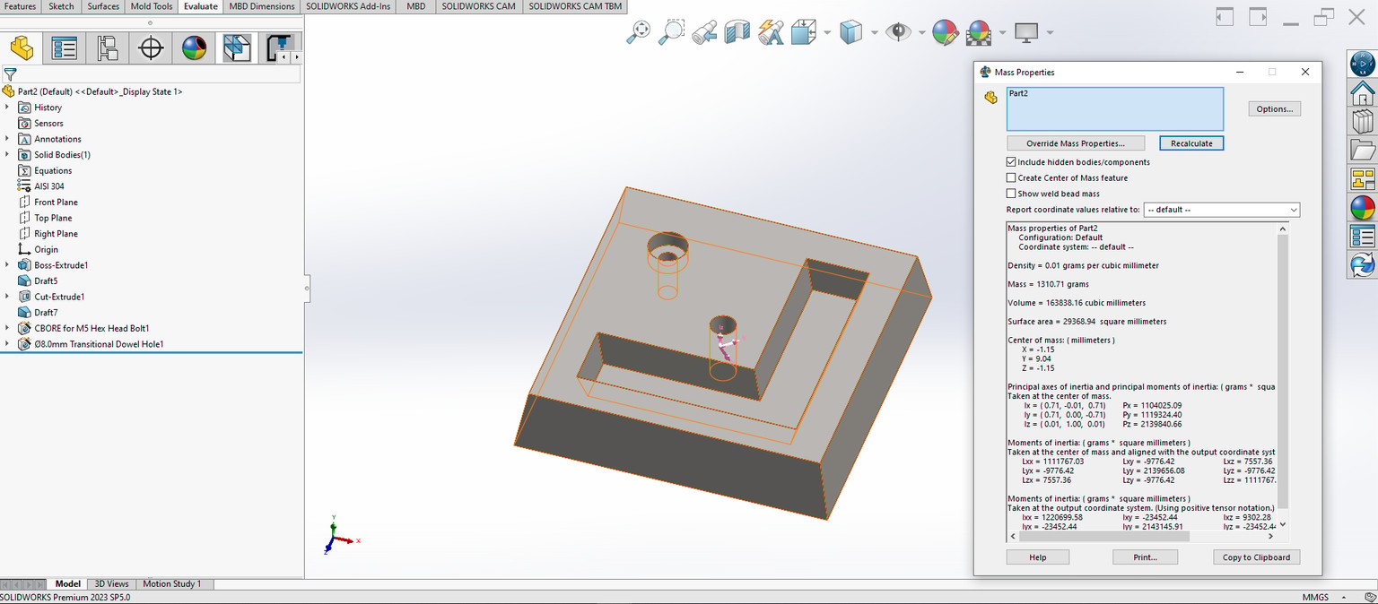
Task: Click the Zoom to Area icon
Action: 671,32
